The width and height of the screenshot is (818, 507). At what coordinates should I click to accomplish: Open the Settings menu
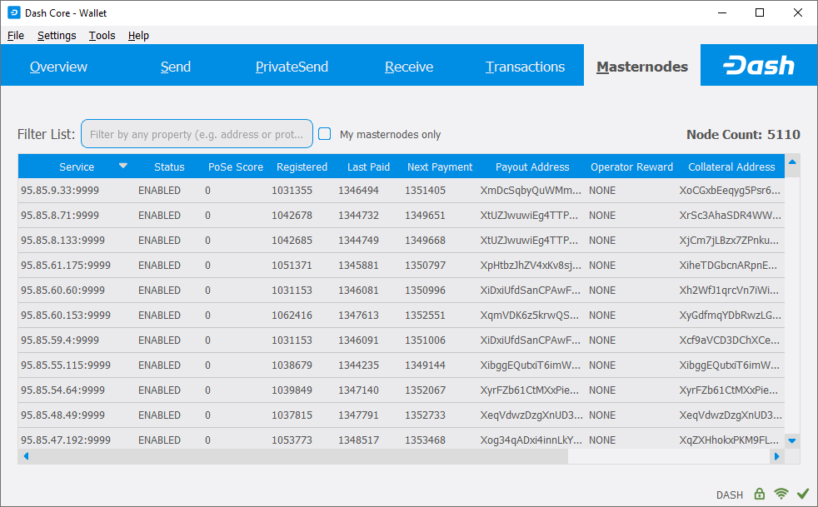tap(57, 36)
